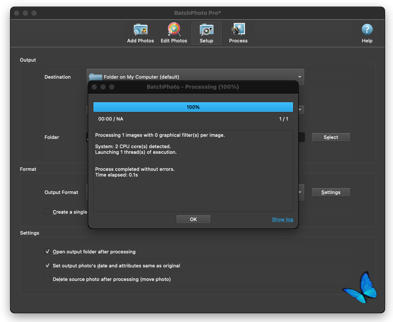This screenshot has height=322, width=393.
Task: Click 'Process completed without errors.' text
Action: (x=135, y=169)
